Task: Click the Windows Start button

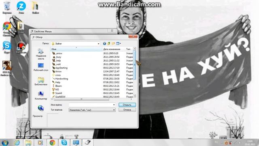Action: tap(5, 142)
